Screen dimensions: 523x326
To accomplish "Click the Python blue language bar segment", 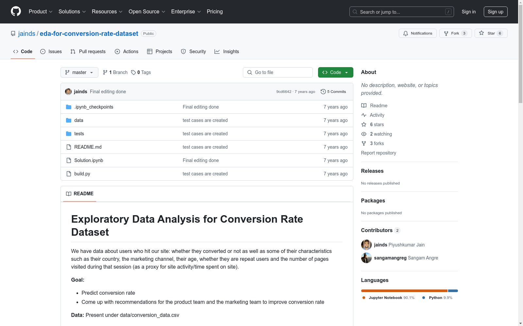I will (x=453, y=291).
